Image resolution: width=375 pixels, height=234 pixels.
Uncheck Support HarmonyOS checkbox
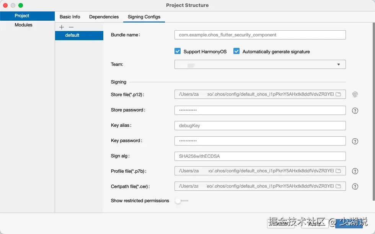coord(178,51)
